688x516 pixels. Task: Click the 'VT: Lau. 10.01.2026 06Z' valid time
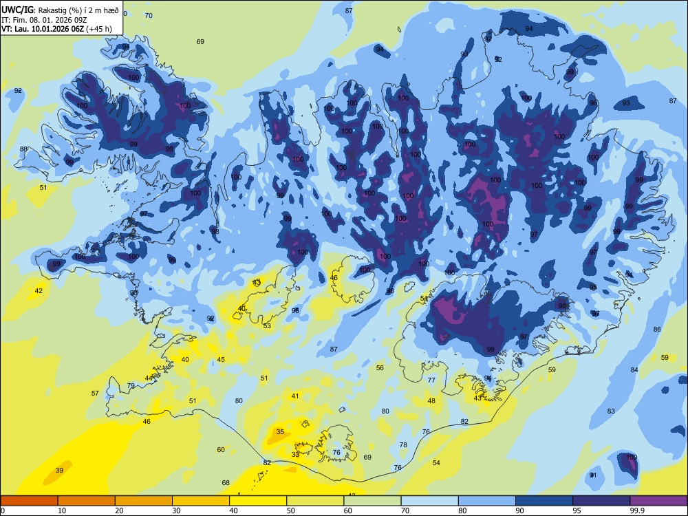[43, 30]
